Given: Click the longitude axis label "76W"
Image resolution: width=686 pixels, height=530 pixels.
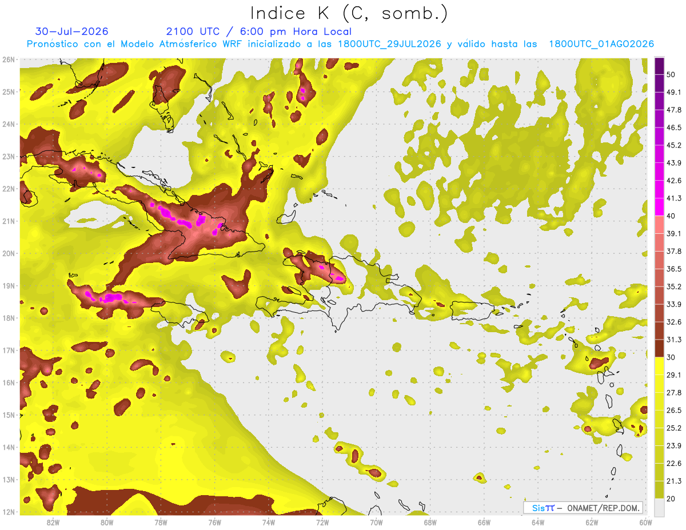Looking at the screenshot, I should pos(214,523).
